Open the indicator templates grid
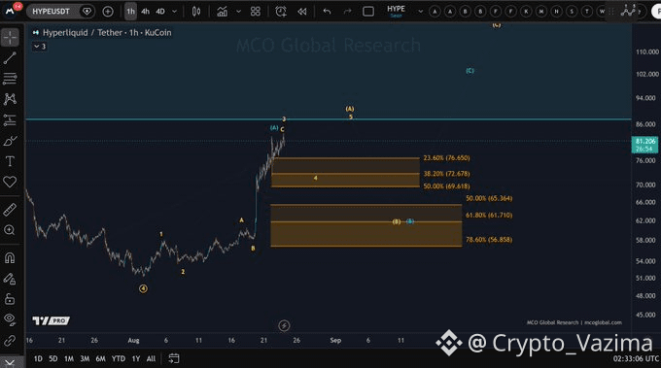 point(256,12)
